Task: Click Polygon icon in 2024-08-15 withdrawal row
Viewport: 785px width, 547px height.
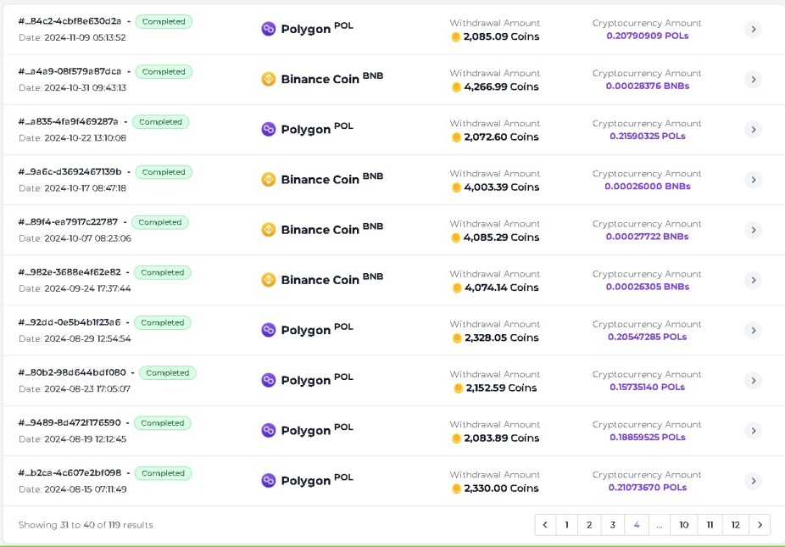Action: 269,480
